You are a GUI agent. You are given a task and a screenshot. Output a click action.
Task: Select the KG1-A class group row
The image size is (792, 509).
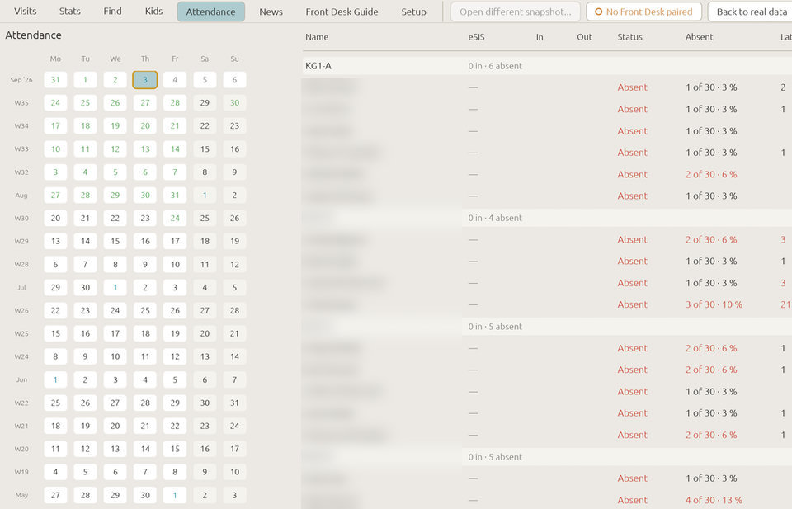tap(547, 66)
